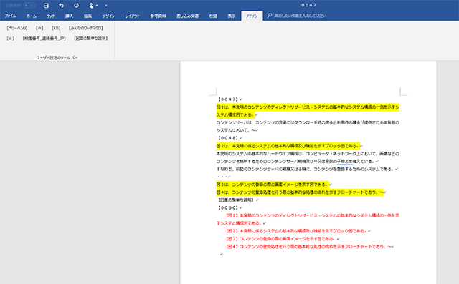Switch to the ホーム tab
This screenshot has width=459, height=284.
32,16
